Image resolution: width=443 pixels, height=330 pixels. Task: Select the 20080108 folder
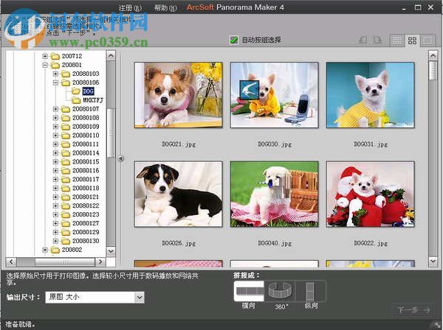[86, 118]
